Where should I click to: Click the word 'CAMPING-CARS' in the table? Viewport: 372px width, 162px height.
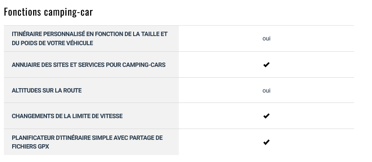point(144,65)
